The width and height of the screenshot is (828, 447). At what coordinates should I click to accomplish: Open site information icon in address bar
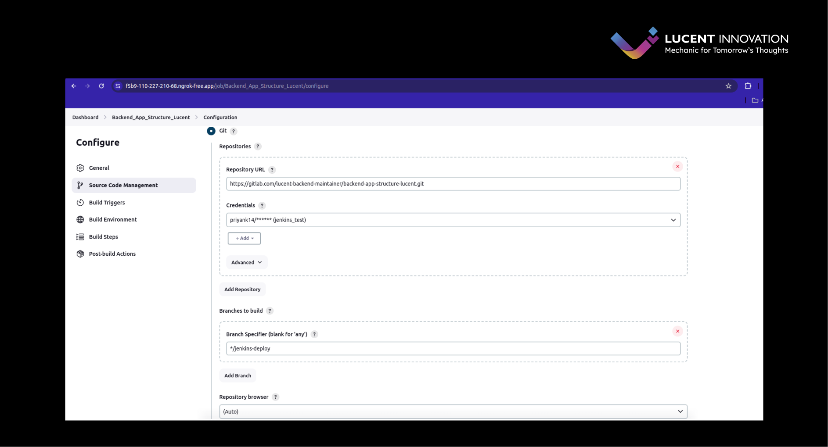118,86
